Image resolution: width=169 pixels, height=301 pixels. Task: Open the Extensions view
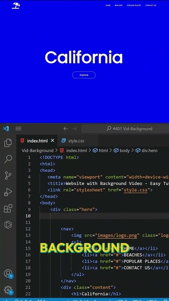(x=8, y=208)
